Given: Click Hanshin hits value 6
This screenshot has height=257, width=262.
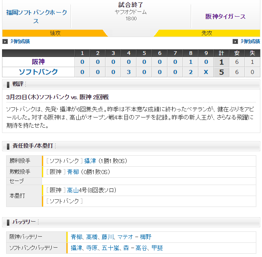Looking at the screenshot, I should 237,62.
